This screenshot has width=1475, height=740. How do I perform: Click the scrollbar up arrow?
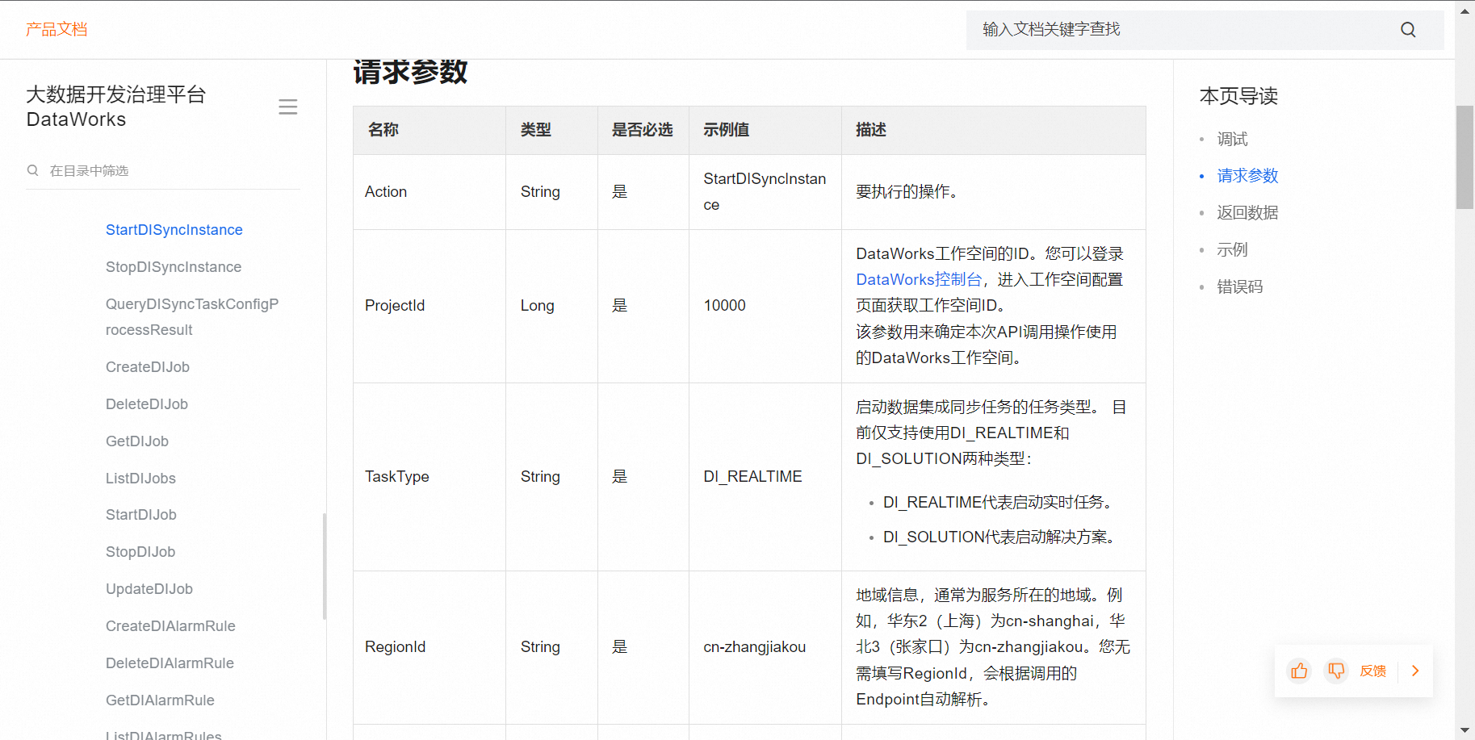[1465, 10]
